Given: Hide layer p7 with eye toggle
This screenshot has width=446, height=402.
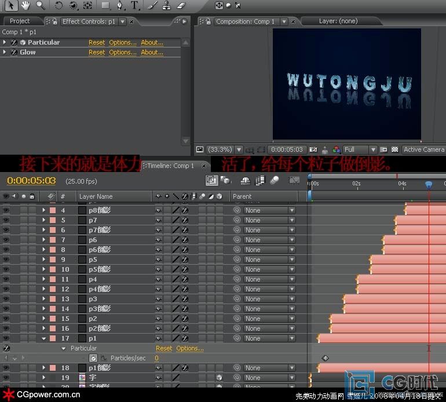Looking at the screenshot, I should [6, 220].
